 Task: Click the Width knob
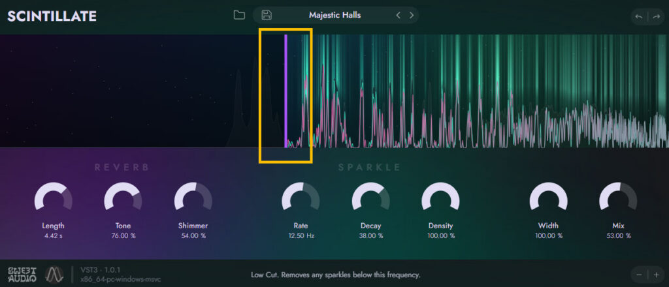pos(548,197)
